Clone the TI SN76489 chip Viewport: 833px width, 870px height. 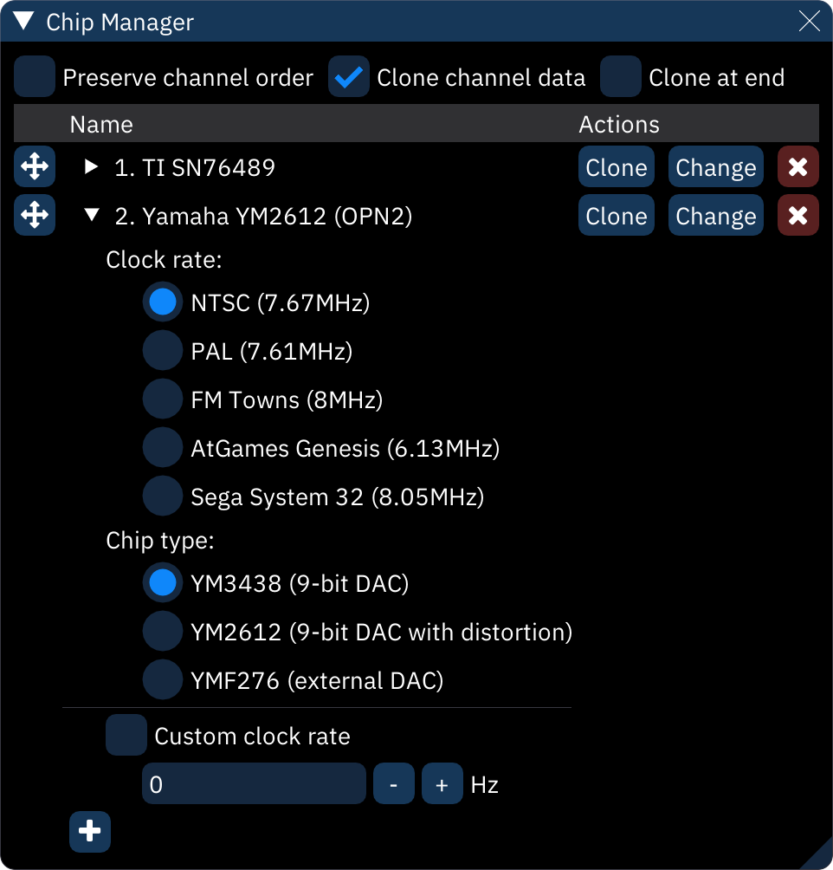tap(616, 166)
